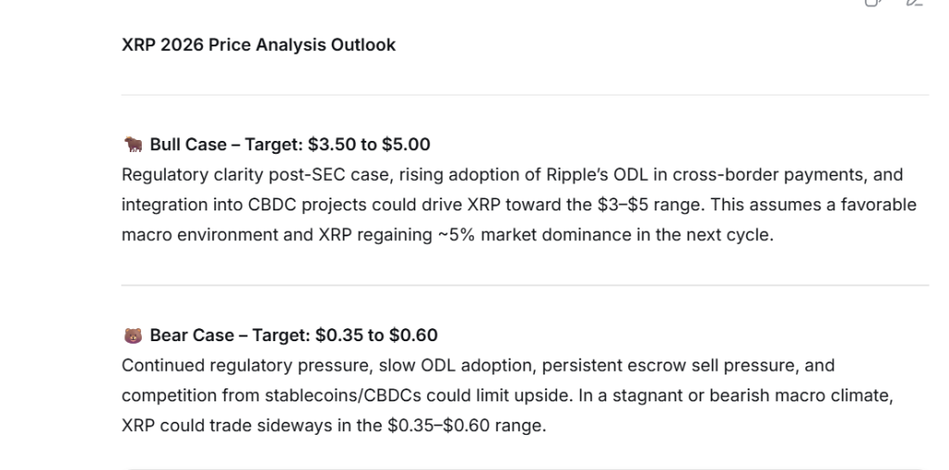The image size is (949, 470).
Task: Click the Bull Case target heading
Action: coord(289,145)
